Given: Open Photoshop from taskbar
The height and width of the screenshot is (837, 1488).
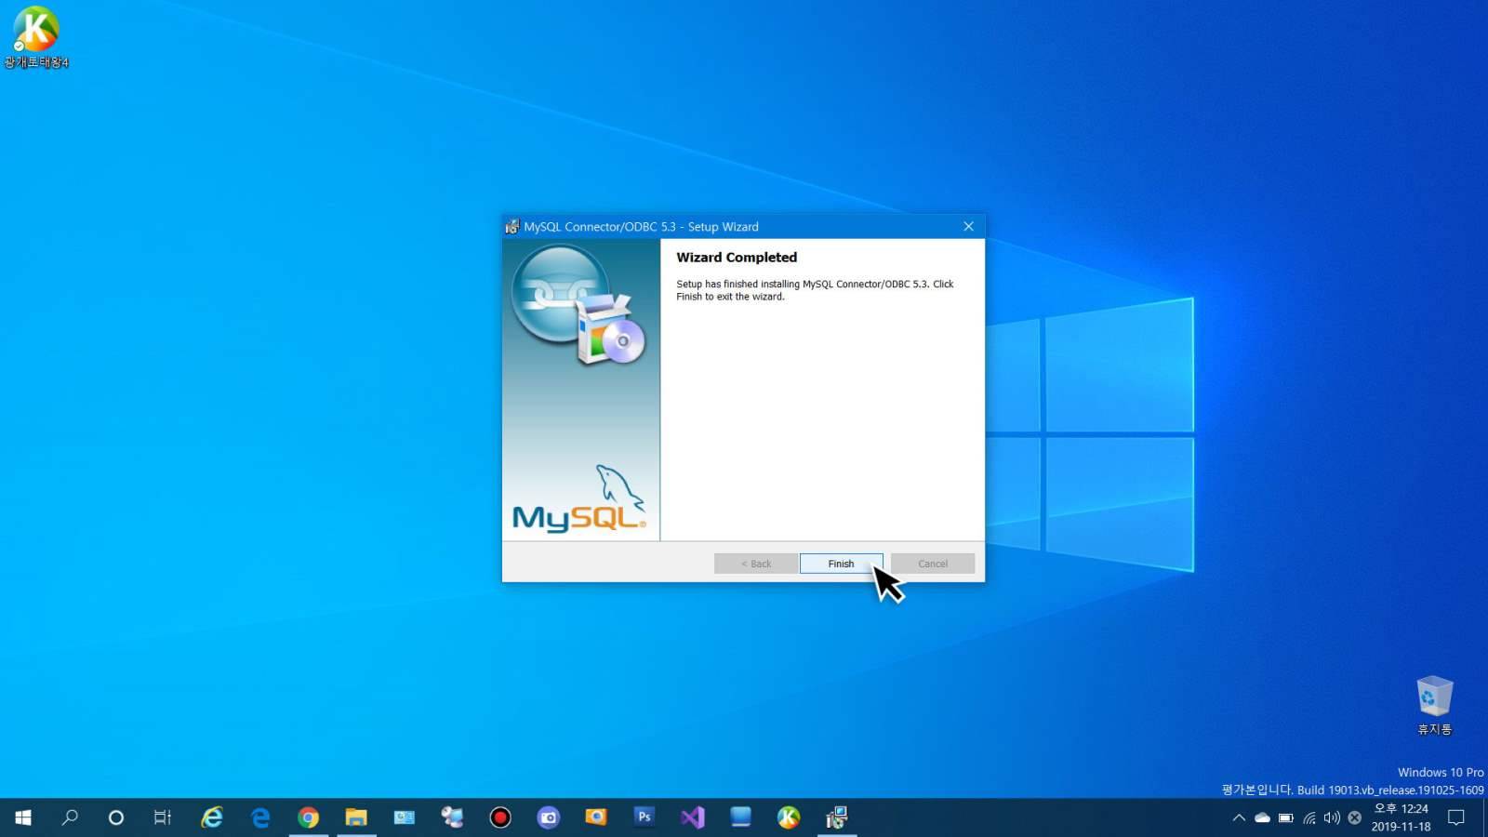Looking at the screenshot, I should (x=644, y=817).
